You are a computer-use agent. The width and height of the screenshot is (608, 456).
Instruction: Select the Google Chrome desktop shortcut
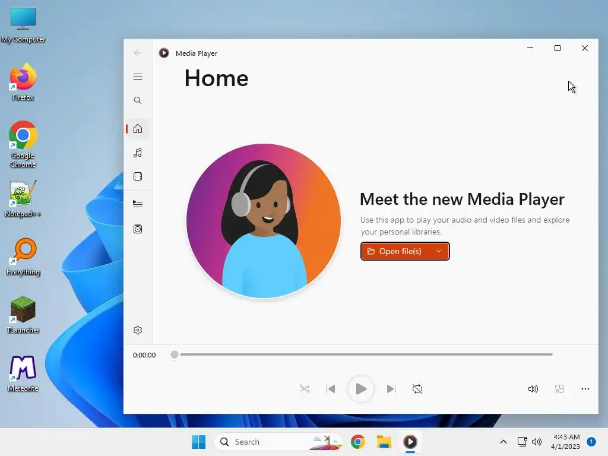pyautogui.click(x=23, y=144)
